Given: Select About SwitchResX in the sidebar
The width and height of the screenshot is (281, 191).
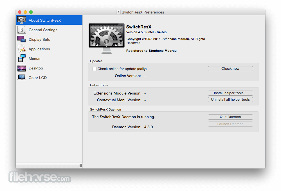Looking at the screenshot, I should pyautogui.click(x=49, y=20).
